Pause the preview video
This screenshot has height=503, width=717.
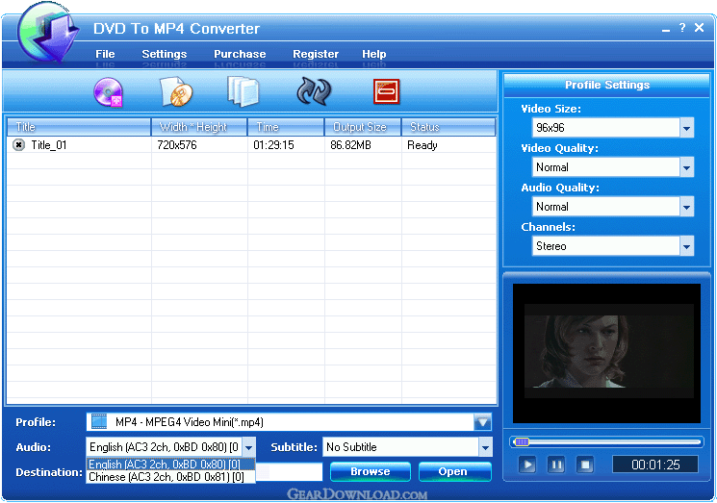click(556, 465)
